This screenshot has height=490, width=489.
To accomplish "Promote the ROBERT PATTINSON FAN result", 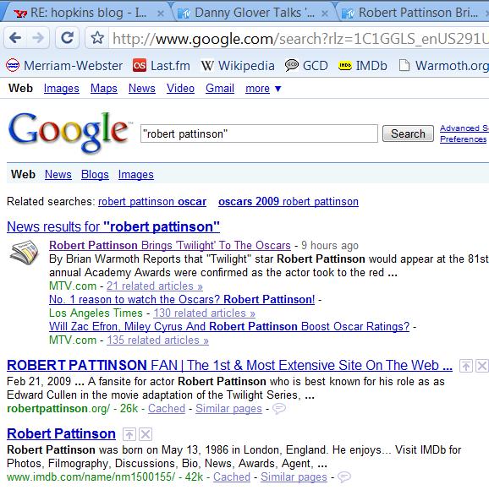I will point(465,366).
